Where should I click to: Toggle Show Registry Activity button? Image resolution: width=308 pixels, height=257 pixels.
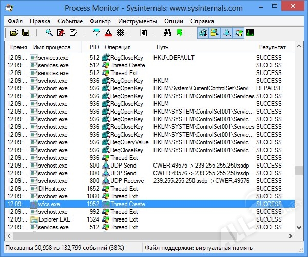(204, 33)
